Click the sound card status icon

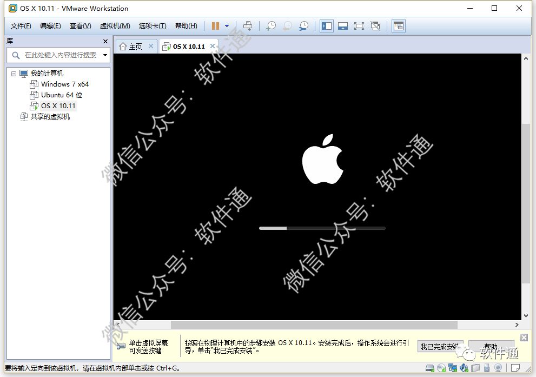pos(464,368)
